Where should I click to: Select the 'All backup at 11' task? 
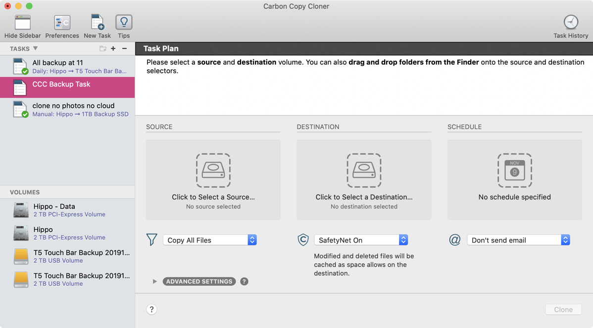tap(67, 66)
